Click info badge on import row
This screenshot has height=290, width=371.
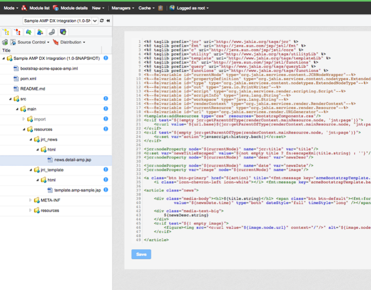pos(106,119)
